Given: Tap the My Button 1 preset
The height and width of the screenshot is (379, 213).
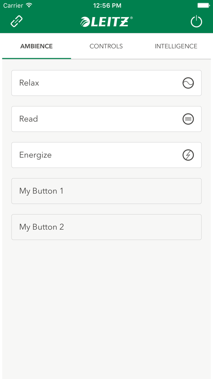Looking at the screenshot, I should (106, 191).
